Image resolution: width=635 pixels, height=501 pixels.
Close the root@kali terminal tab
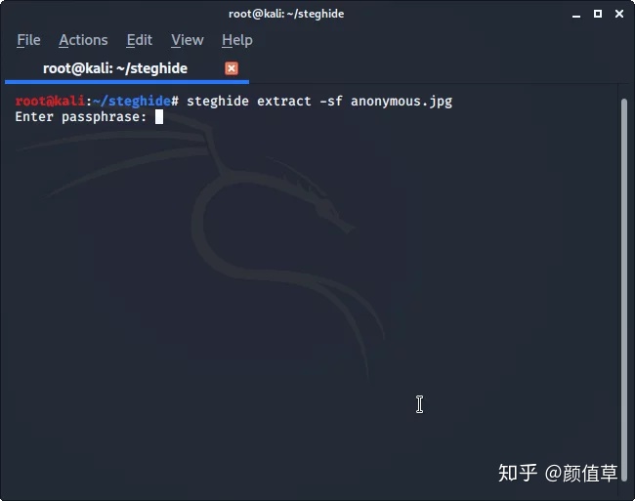coord(232,68)
